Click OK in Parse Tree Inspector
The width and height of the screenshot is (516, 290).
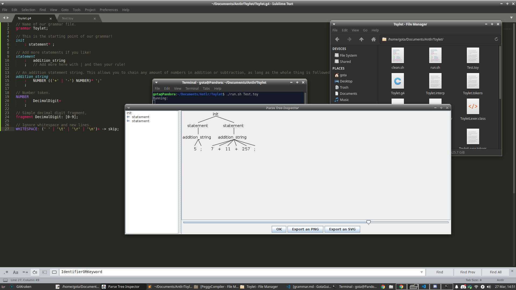pos(279,229)
